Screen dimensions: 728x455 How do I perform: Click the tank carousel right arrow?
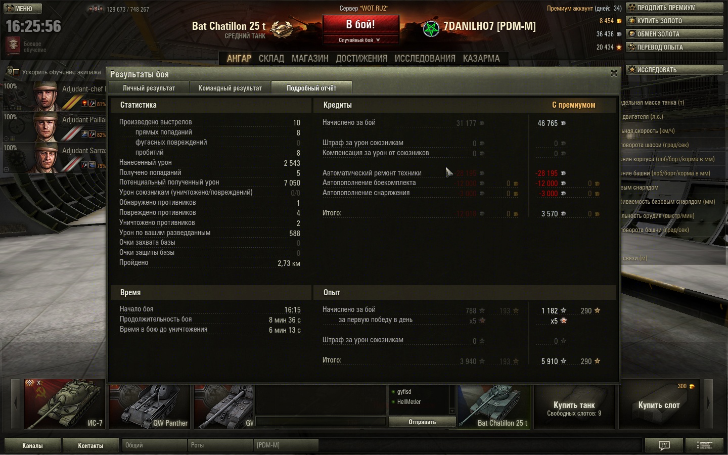point(708,403)
